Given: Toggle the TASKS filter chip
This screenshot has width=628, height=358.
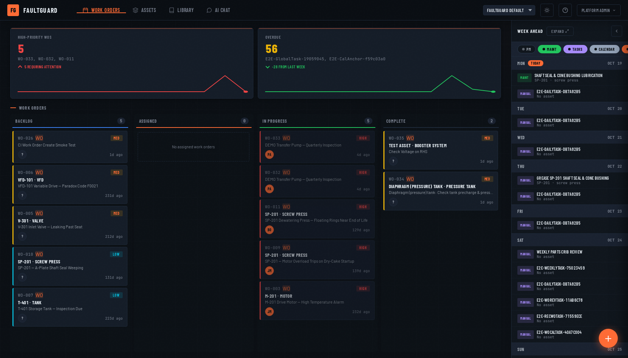Looking at the screenshot, I should (575, 49).
